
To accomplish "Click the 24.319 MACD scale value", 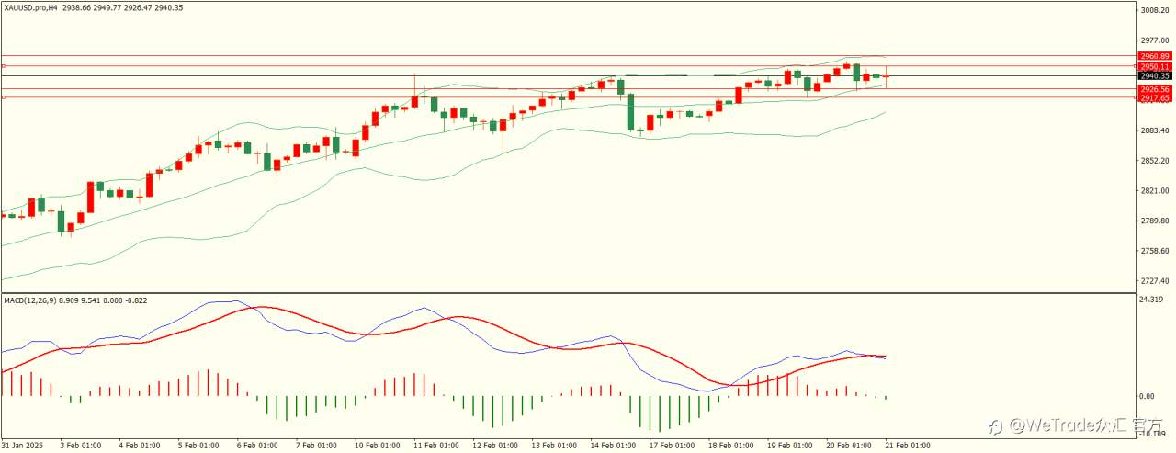I will click(1153, 300).
